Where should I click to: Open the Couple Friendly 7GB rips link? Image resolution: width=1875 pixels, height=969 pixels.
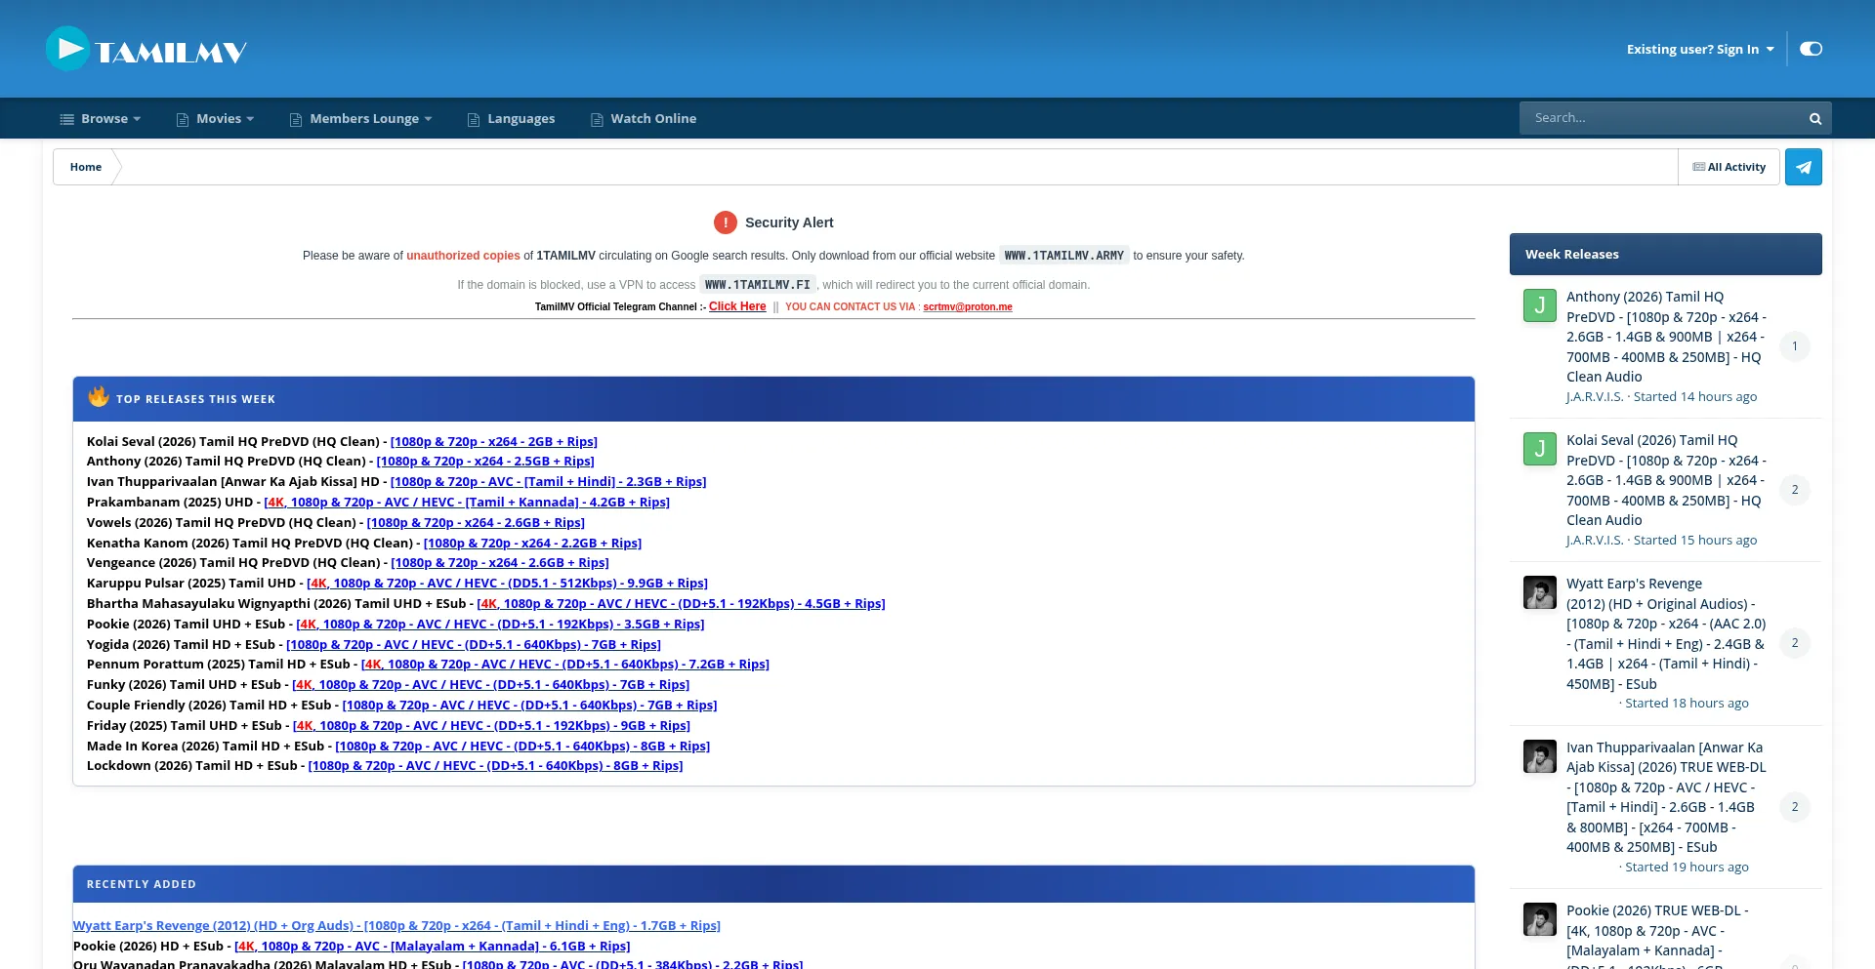point(529,706)
